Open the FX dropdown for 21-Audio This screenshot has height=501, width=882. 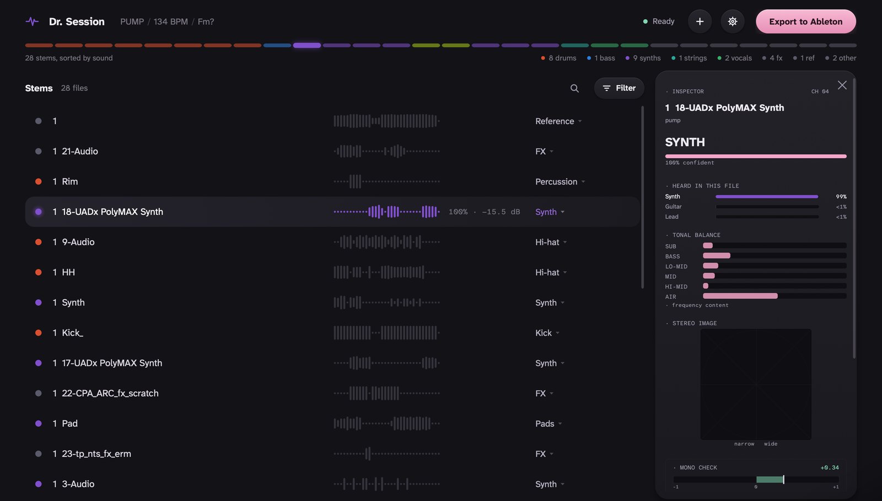tap(544, 151)
